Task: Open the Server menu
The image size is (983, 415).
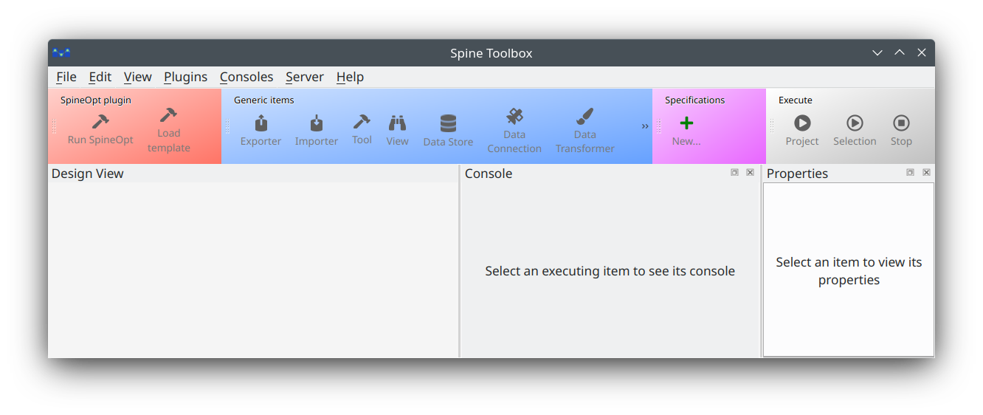Action: click(305, 77)
